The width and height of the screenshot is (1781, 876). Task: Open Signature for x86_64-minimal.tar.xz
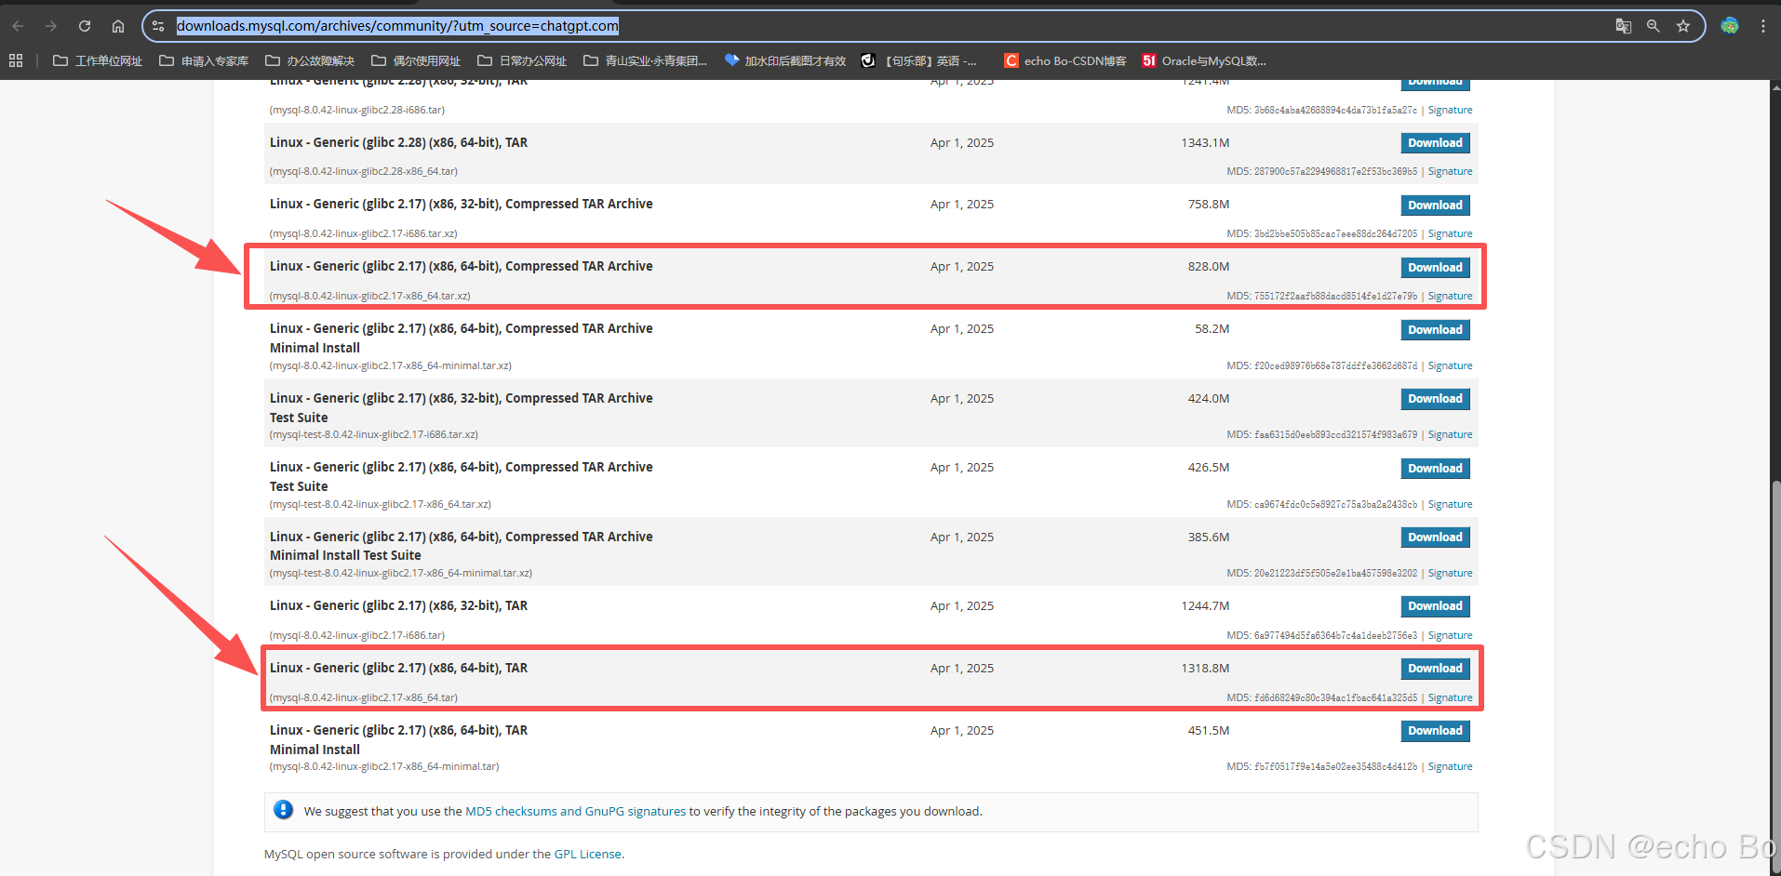(x=1450, y=365)
